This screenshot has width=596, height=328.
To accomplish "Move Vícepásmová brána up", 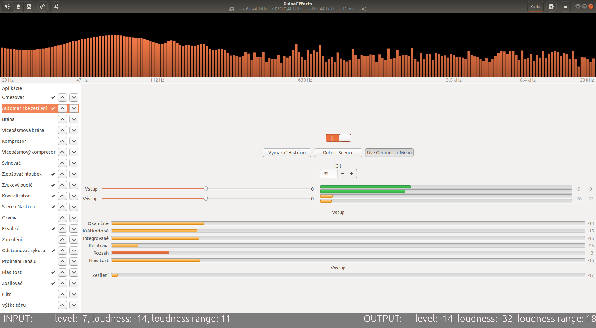I will coord(62,130).
